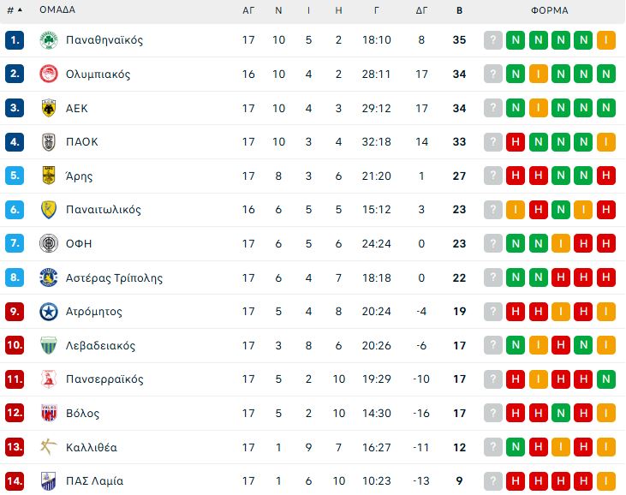Sort standings by the ΔΓ column header

point(421,10)
